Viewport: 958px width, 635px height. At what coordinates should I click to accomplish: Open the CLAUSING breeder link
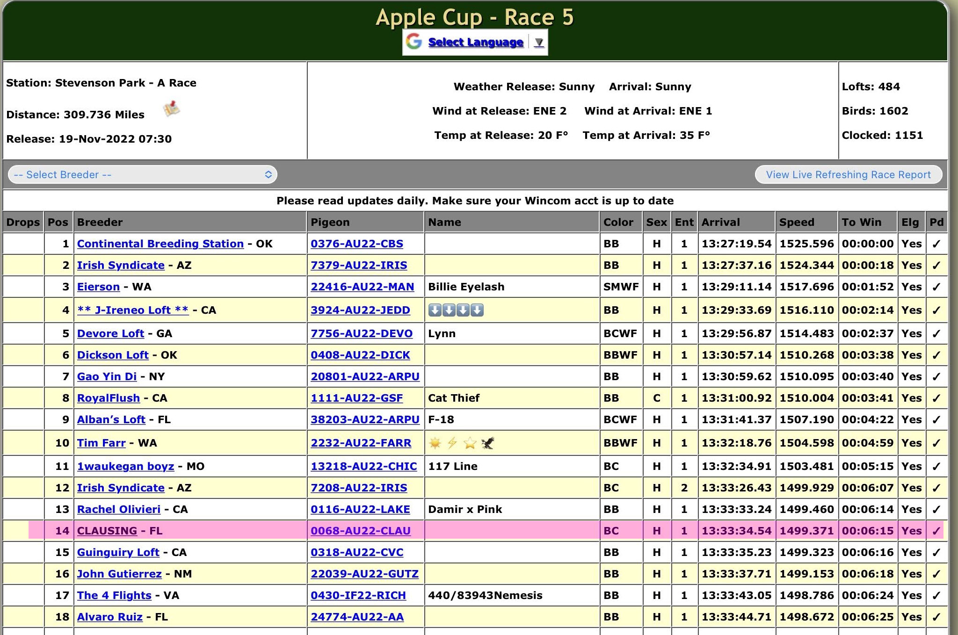107,531
